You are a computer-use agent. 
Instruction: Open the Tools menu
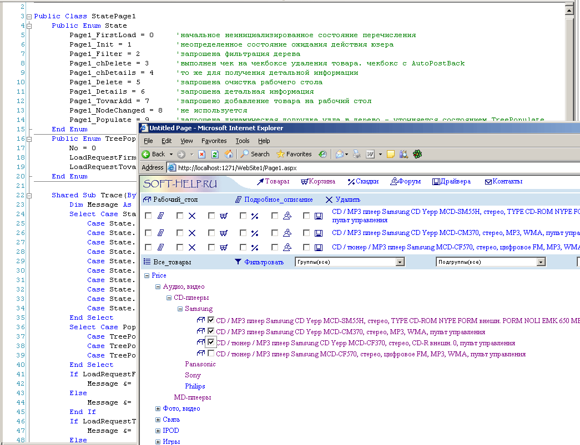tap(243, 141)
